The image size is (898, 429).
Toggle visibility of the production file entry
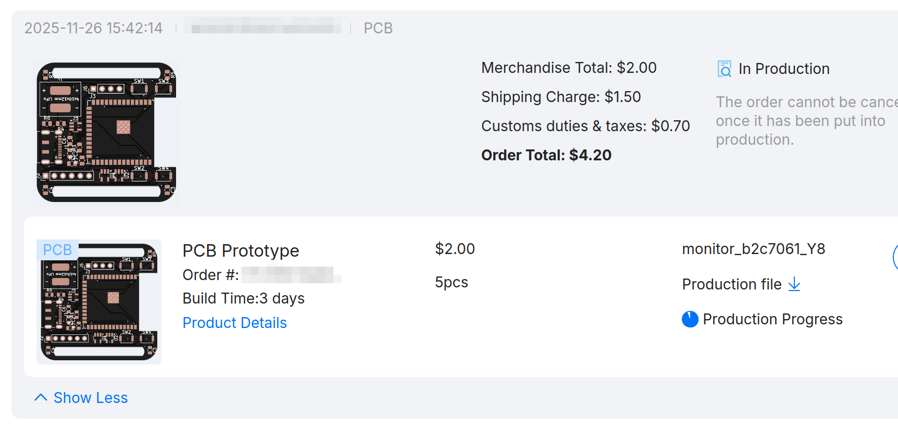click(731, 284)
